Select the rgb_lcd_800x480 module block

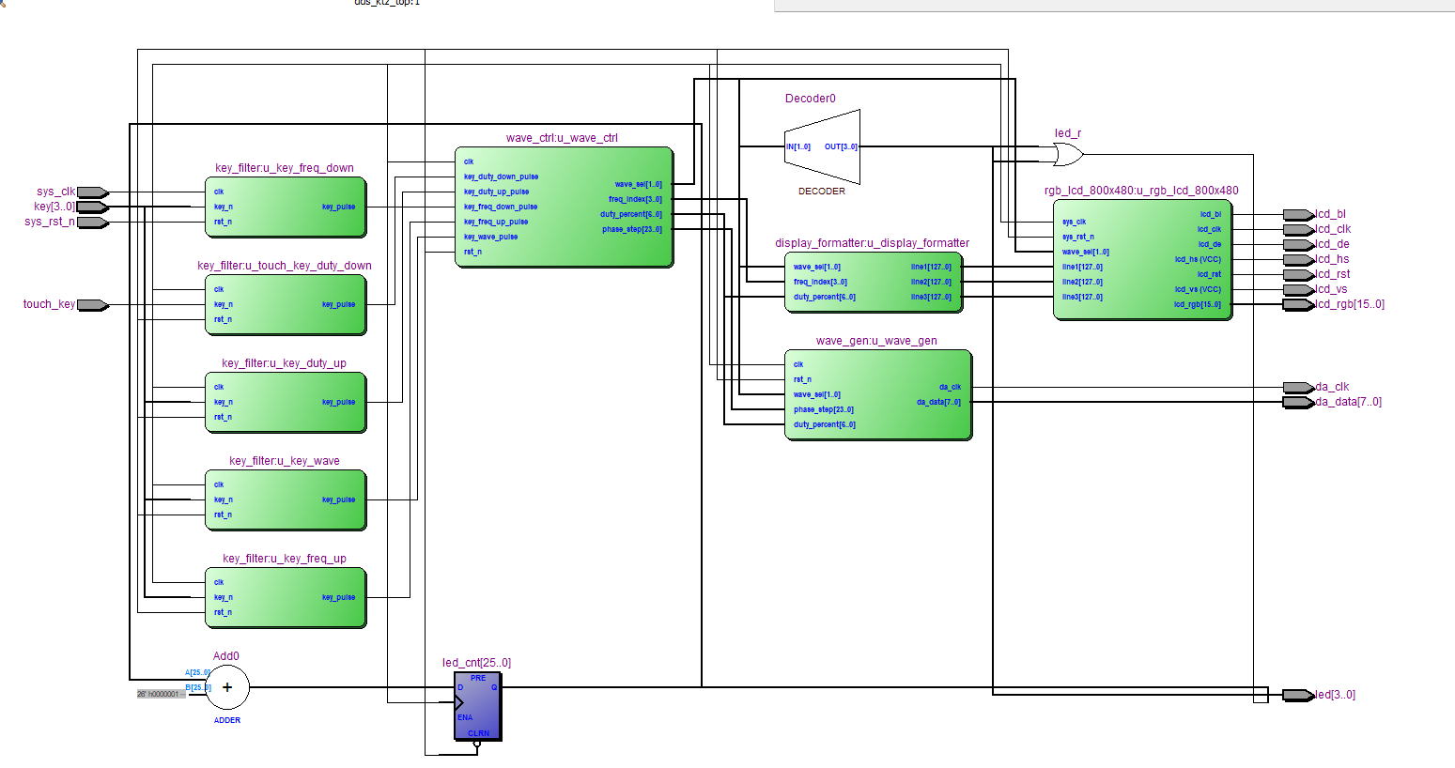1142,259
